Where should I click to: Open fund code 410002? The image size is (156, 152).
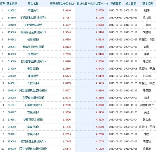(x=12, y=10)
